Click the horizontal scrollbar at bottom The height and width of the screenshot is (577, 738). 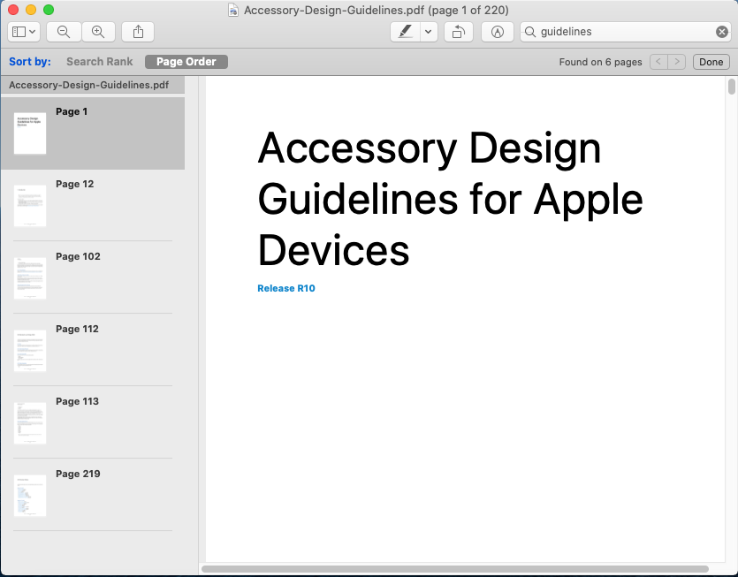(454, 569)
